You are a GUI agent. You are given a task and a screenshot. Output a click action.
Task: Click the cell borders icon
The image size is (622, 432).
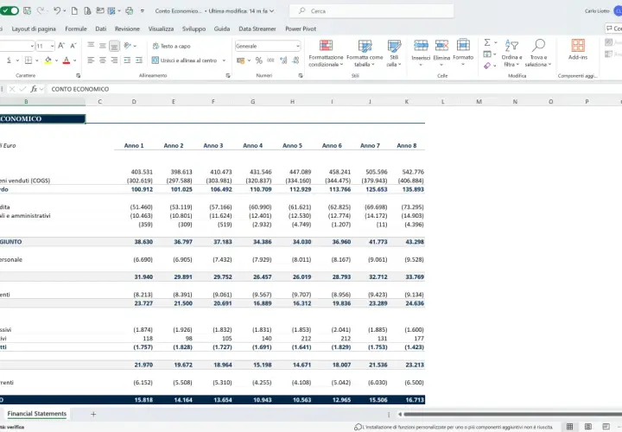pos(29,60)
